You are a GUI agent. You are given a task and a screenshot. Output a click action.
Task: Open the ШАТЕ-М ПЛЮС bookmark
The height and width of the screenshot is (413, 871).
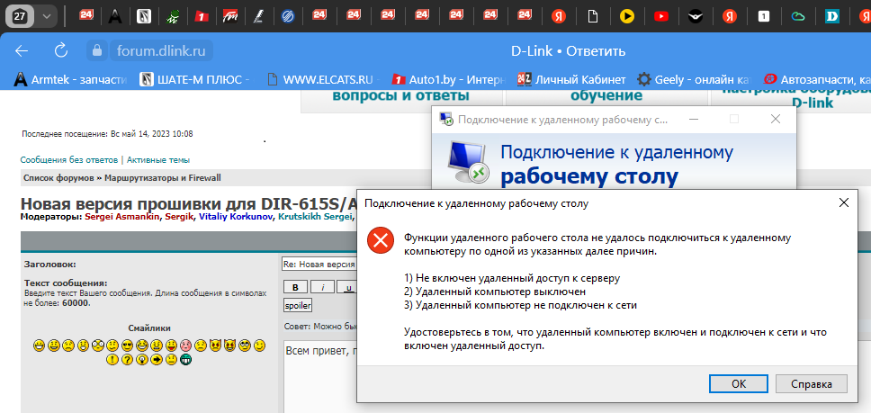pyautogui.click(x=194, y=79)
